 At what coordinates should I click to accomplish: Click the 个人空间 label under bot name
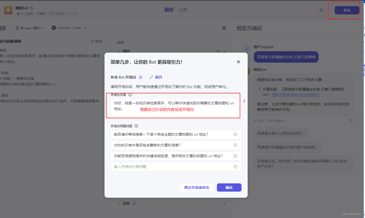tap(25, 14)
